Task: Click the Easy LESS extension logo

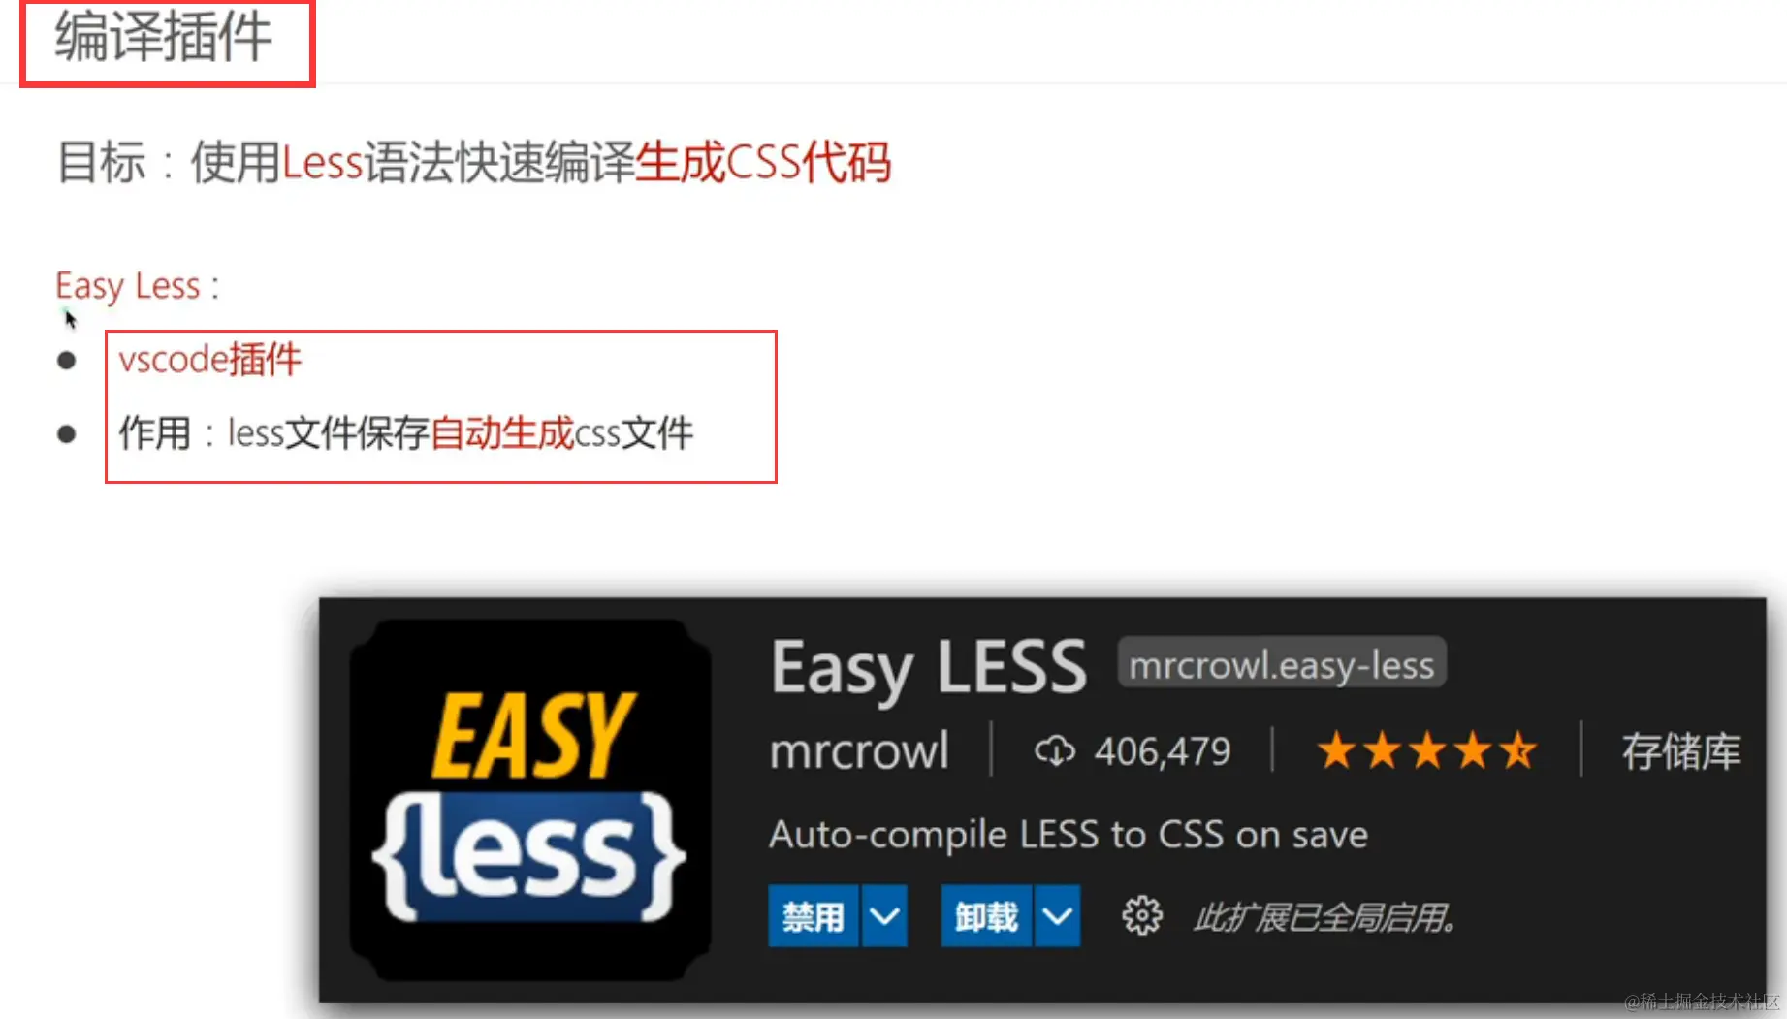Action: pos(529,801)
